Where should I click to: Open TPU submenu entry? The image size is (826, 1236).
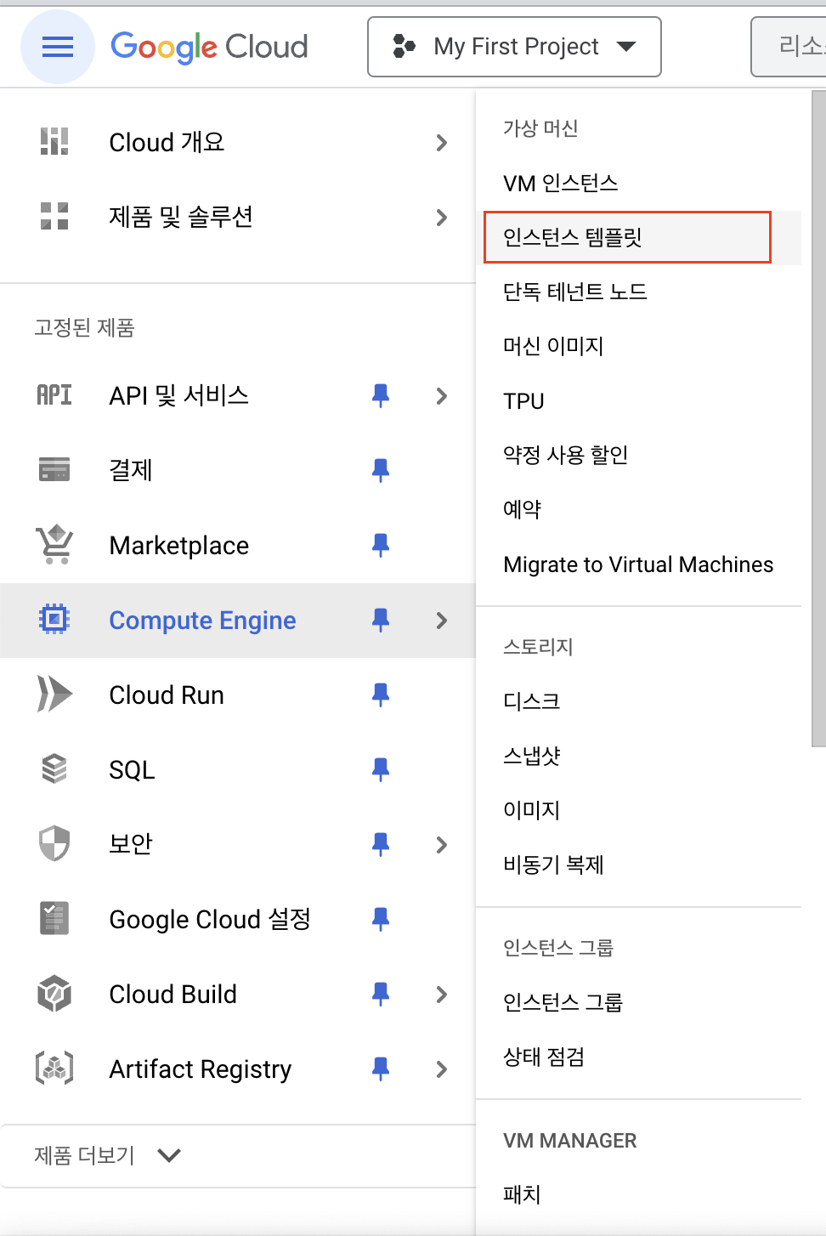[x=523, y=400]
